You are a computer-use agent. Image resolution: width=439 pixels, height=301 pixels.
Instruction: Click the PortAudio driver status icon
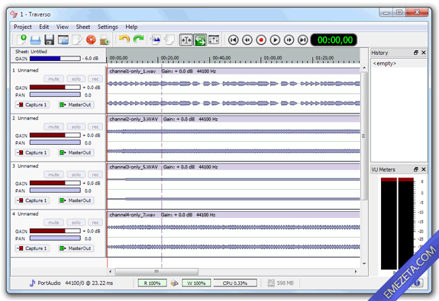pos(33,283)
